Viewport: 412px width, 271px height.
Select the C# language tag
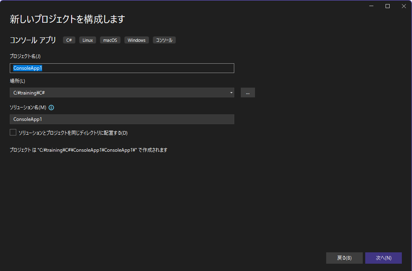click(69, 40)
